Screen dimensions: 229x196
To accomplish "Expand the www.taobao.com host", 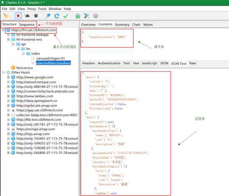I will [8, 96].
